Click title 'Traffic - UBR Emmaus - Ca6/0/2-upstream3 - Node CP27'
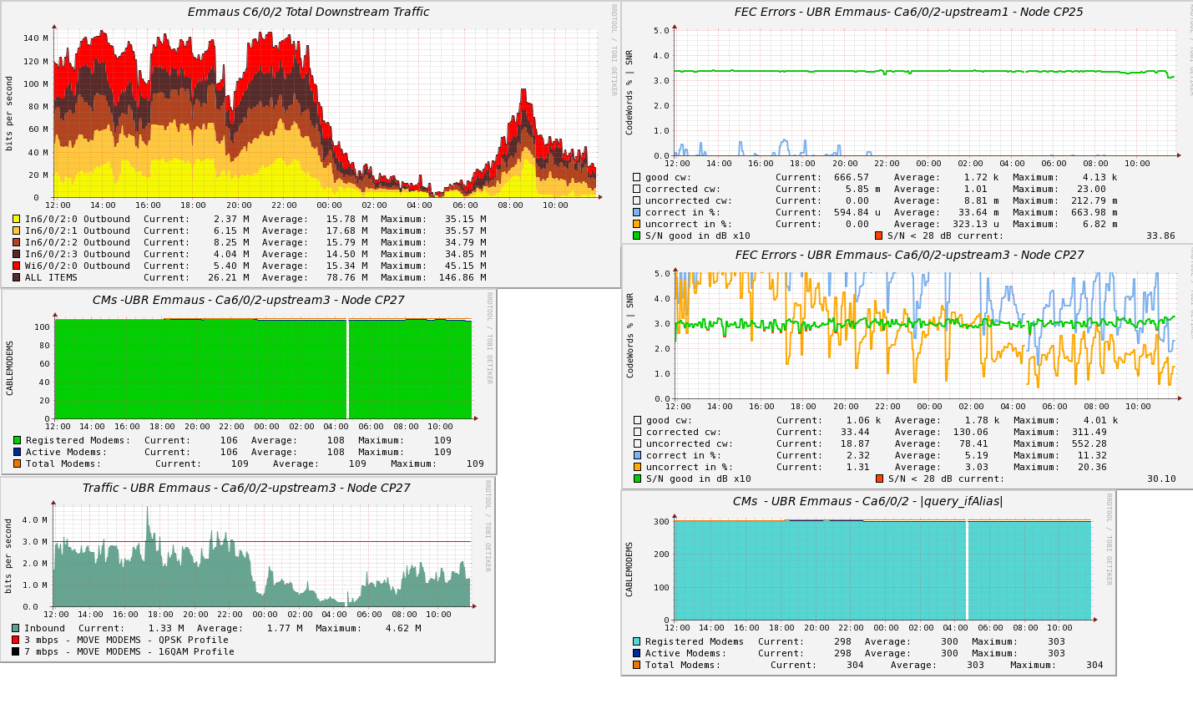The width and height of the screenshot is (1193, 709). (247, 489)
